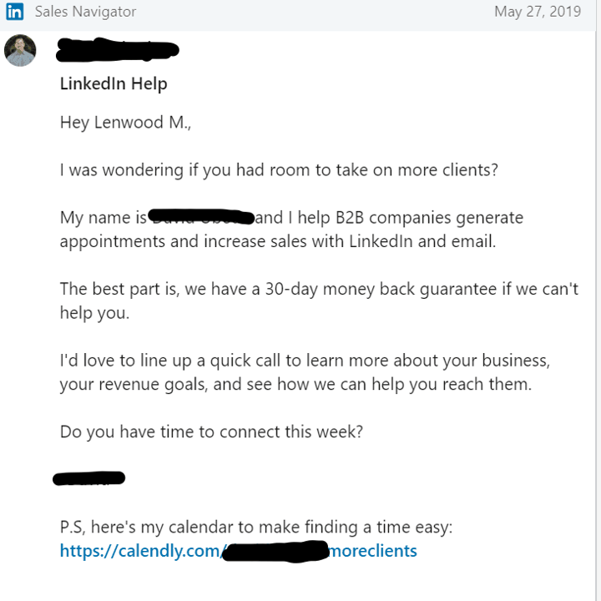Click the blacked-out name after My name is
Viewport: 601px width, 601px height.
click(x=201, y=217)
